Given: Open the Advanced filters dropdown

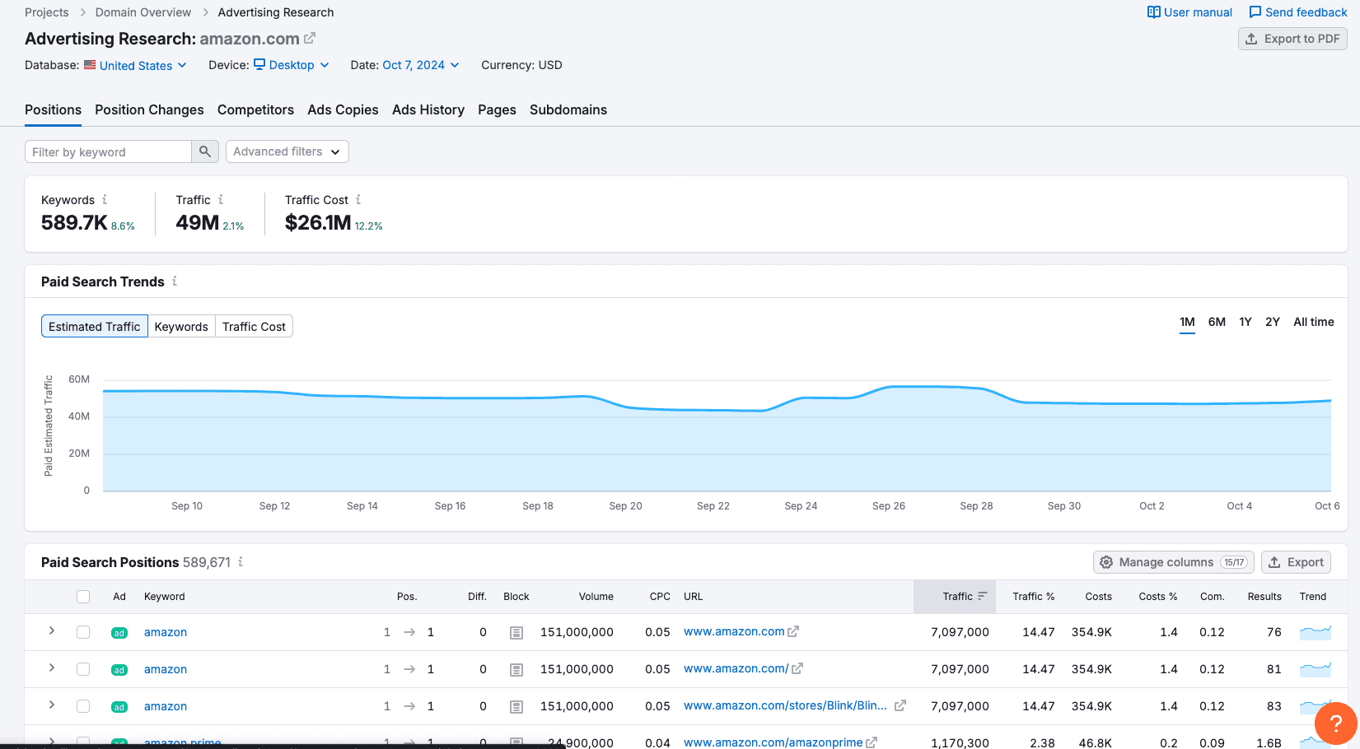Looking at the screenshot, I should coord(287,151).
